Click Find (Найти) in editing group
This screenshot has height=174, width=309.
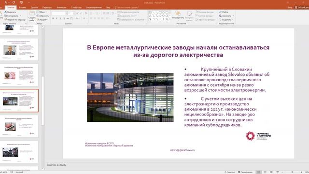click(x=224, y=12)
